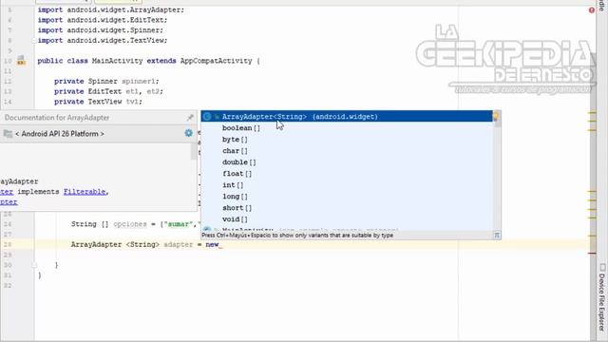Click "private Spinner spinner1;" line

106,81
